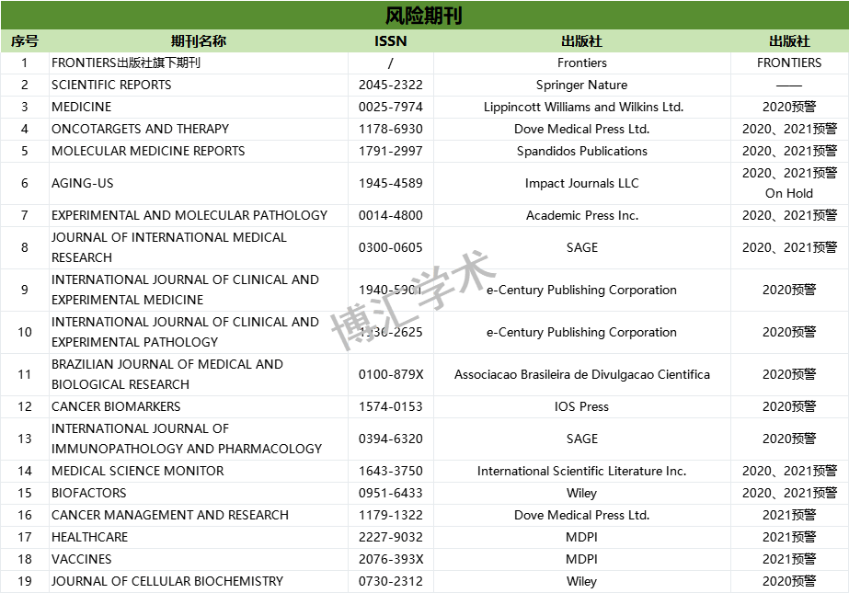
Task: Select ISSN 1643-3750
Action: (x=390, y=471)
